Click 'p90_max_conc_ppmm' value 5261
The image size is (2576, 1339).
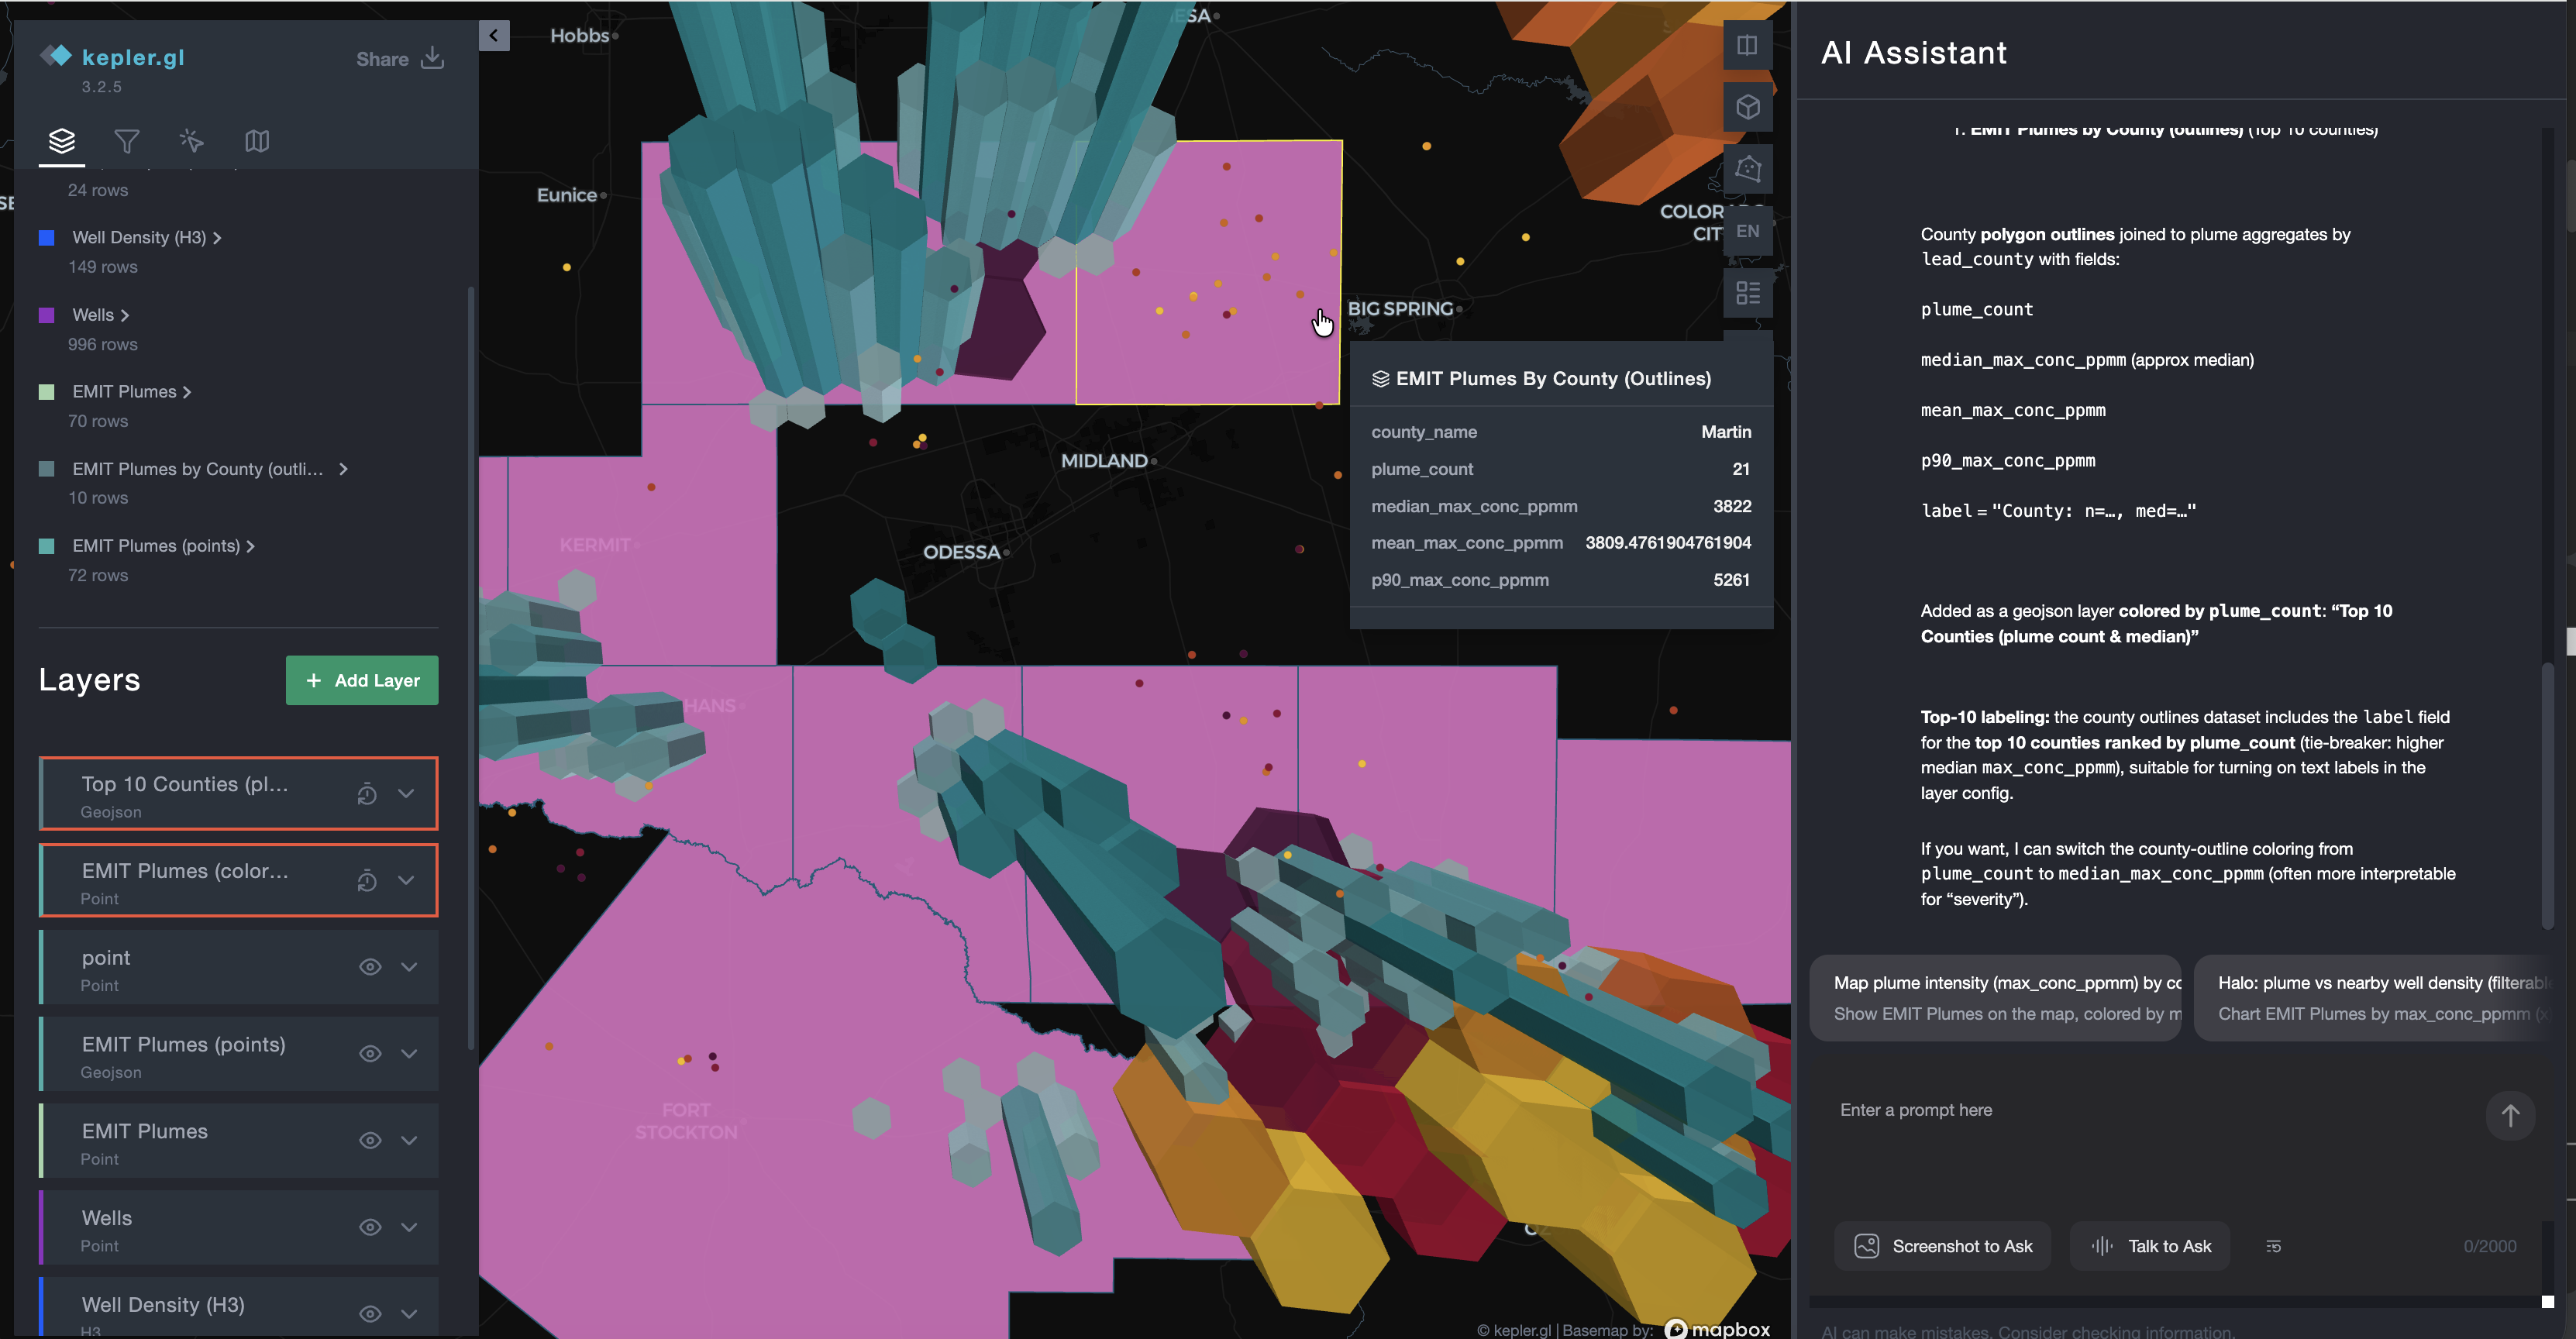click(1731, 580)
